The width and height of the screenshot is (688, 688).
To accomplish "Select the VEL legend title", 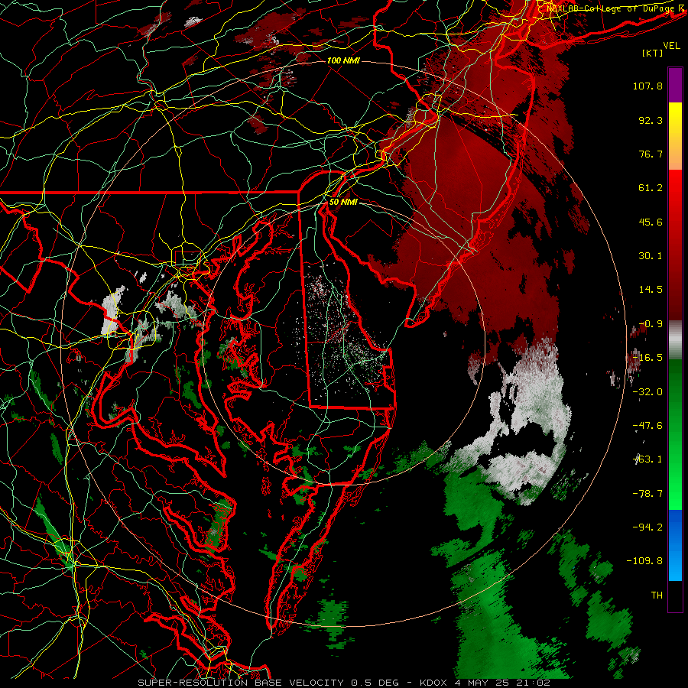I will point(672,45).
